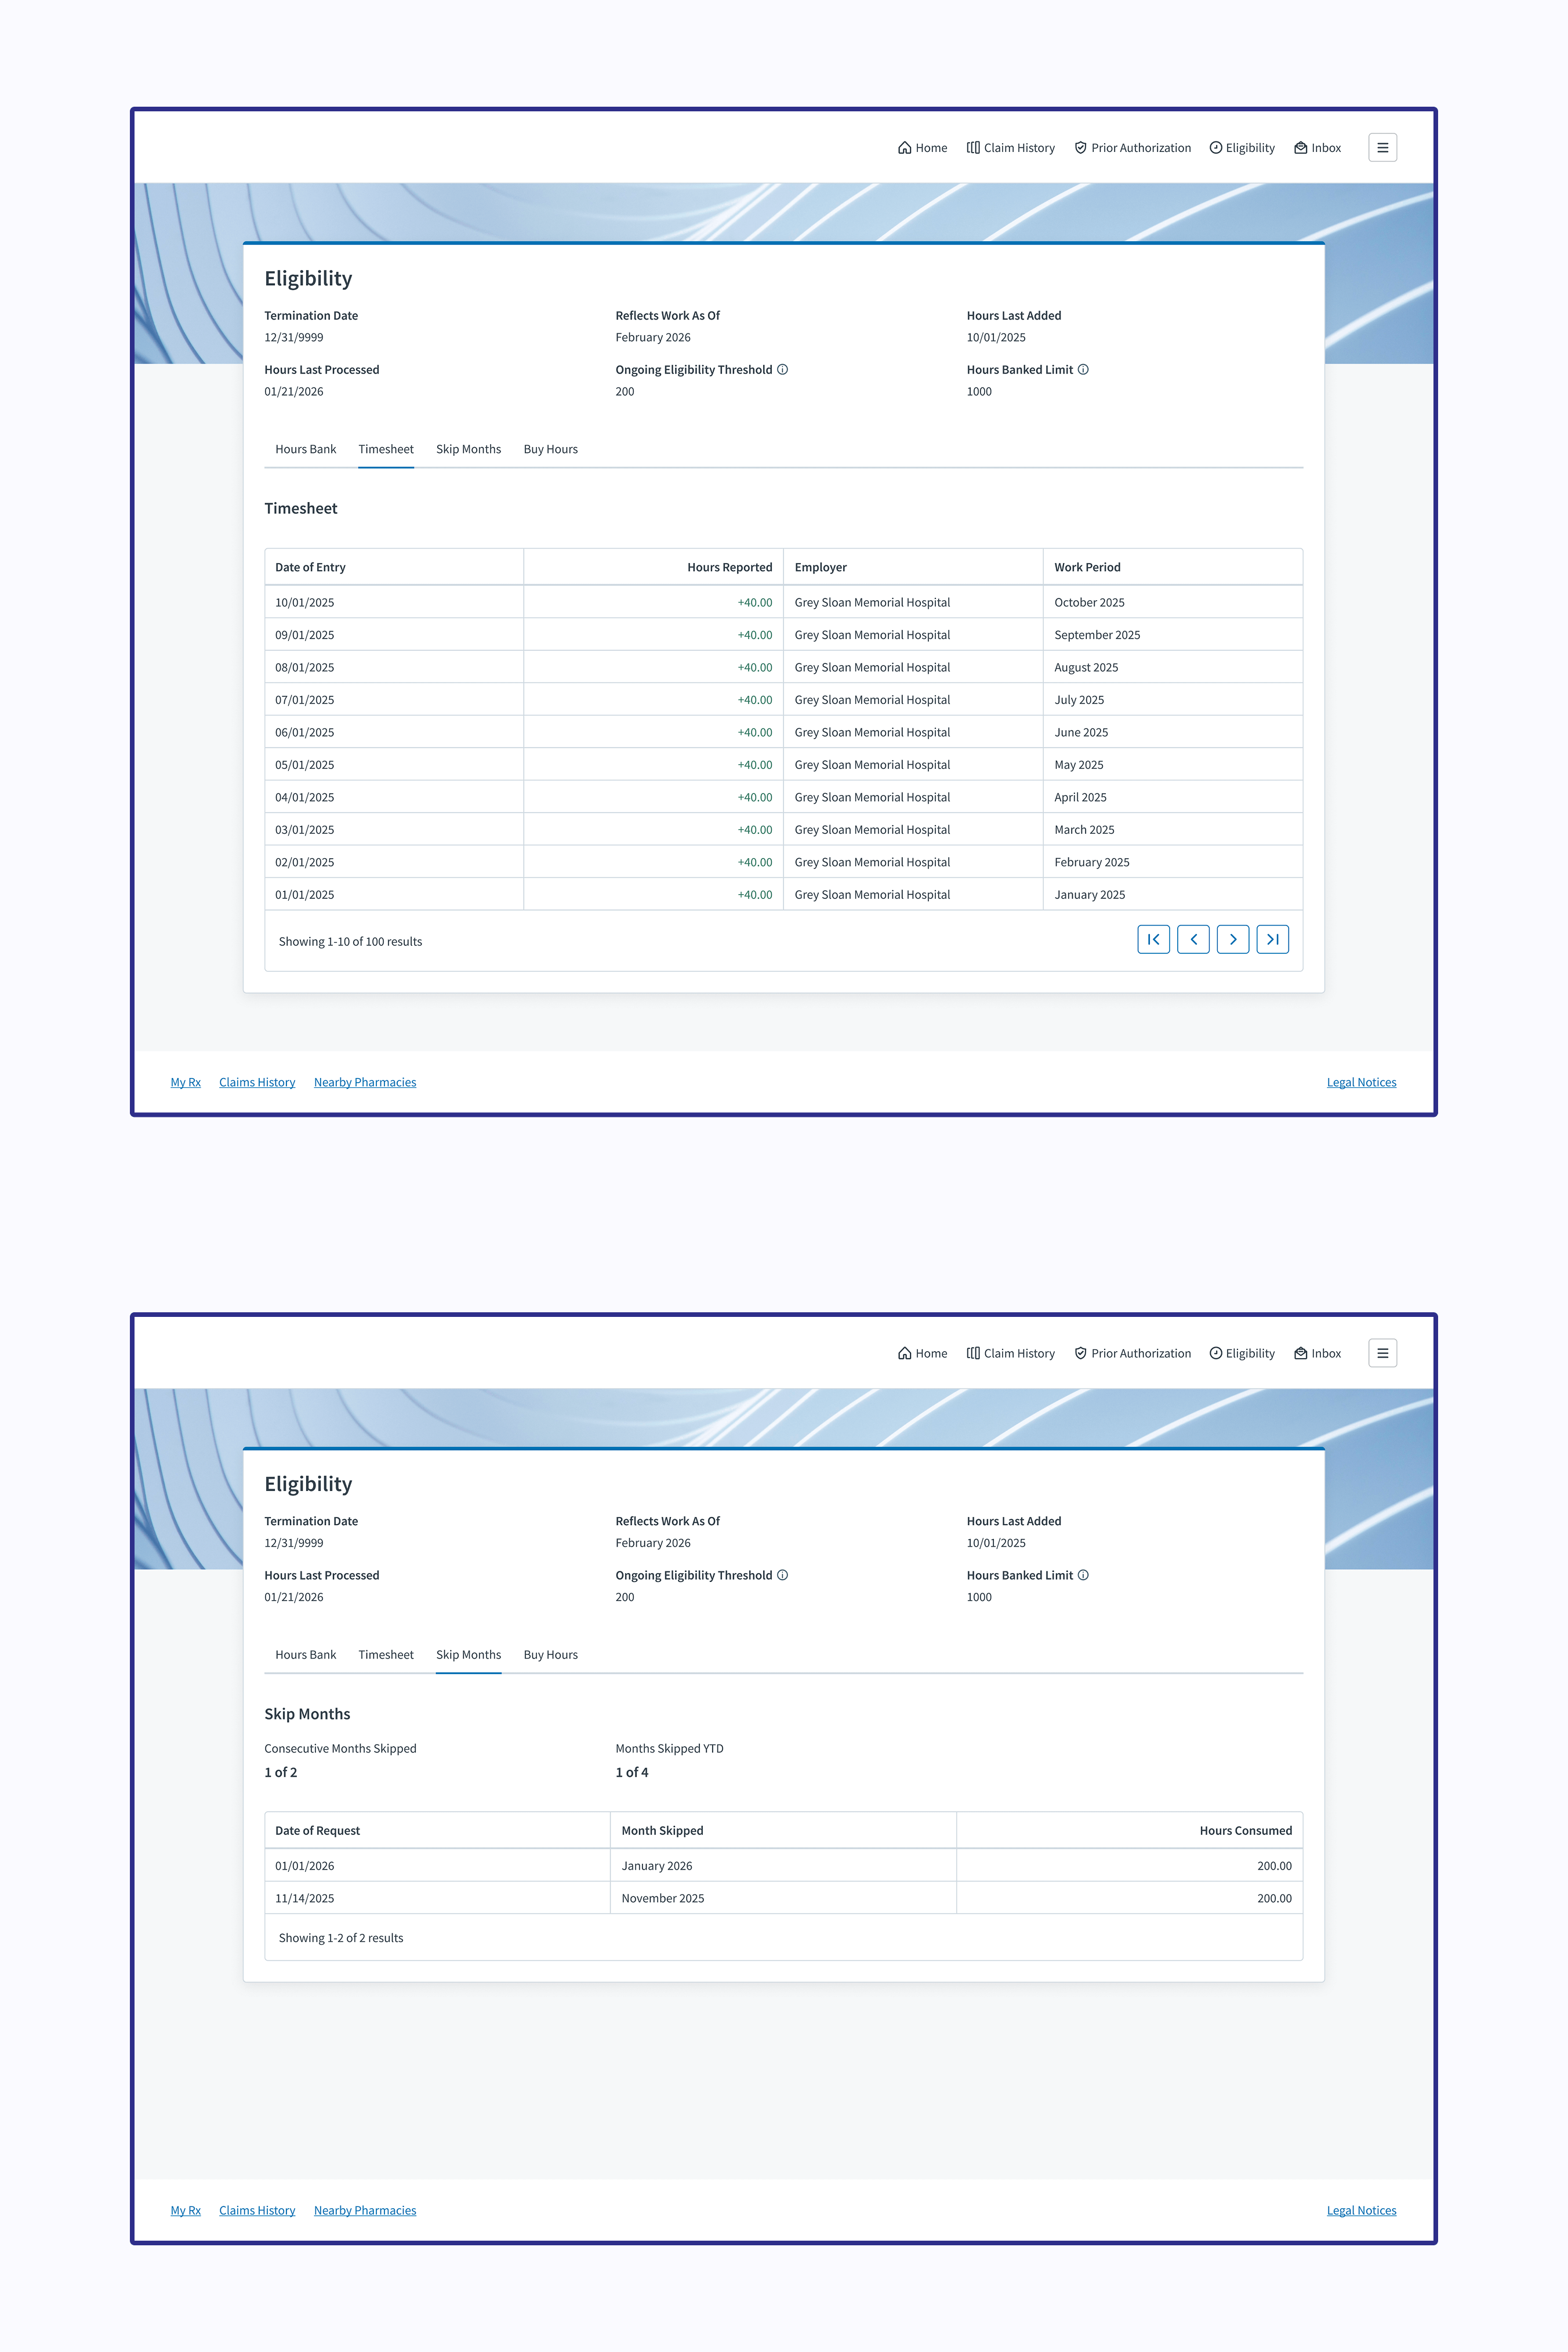Screen dimensions: 1568x2352
Task: Go to previous page of timesheet results
Action: point(1193,940)
